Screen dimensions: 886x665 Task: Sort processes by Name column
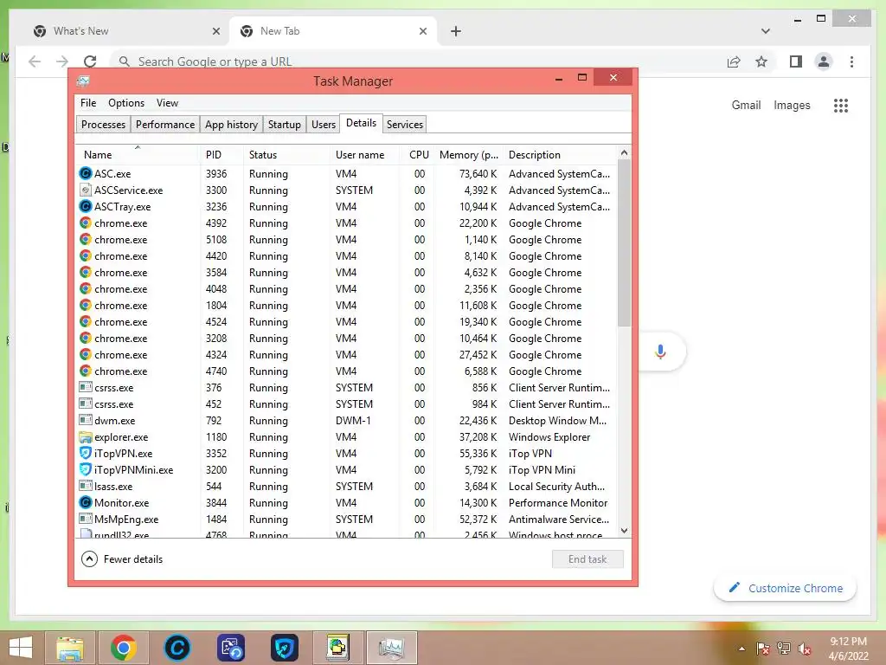tap(138, 155)
